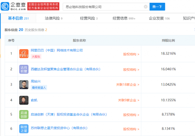Click the 启迪创新 shareholder logo tile
Image resolution: width=195 pixels, height=136 pixels.
[24, 114]
